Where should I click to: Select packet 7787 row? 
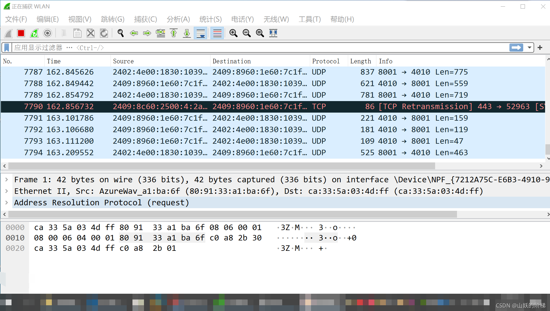[273, 72]
